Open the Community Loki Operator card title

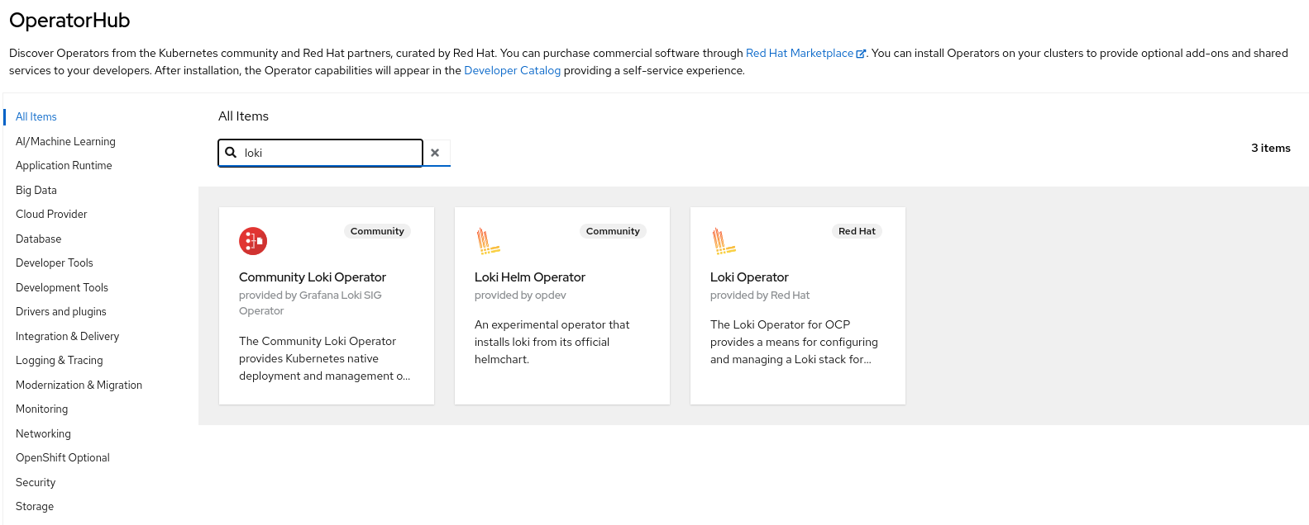[313, 277]
